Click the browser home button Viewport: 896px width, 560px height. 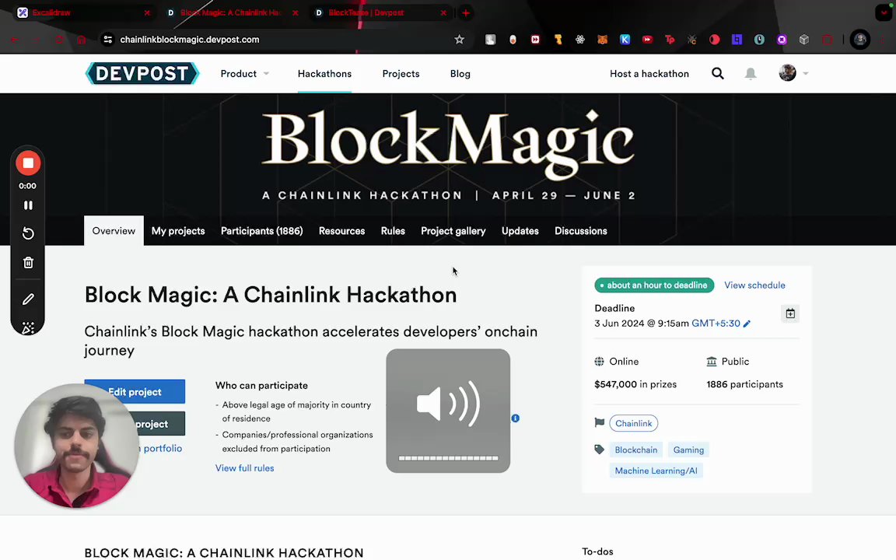tap(81, 40)
